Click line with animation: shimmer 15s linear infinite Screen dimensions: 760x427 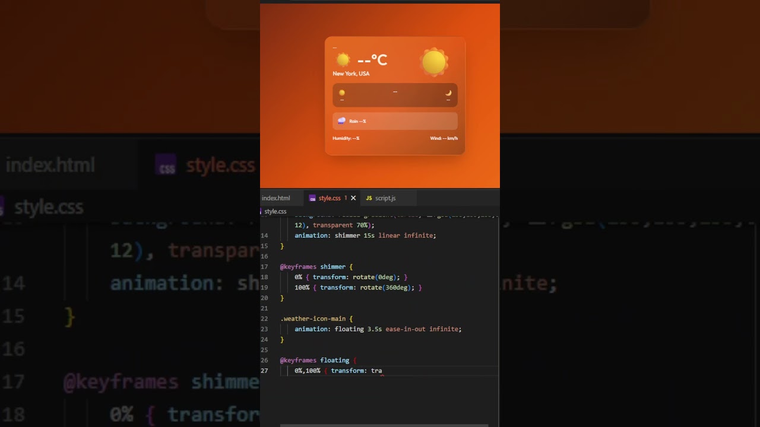click(365, 235)
